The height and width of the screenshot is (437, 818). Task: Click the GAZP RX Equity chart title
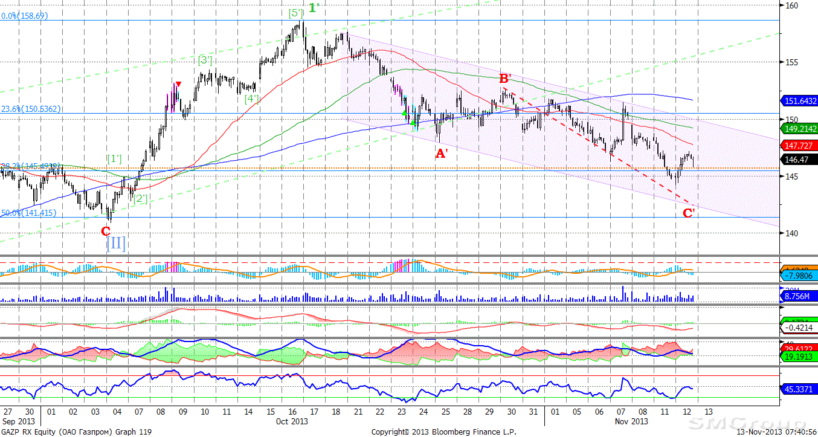pyautogui.click(x=76, y=432)
